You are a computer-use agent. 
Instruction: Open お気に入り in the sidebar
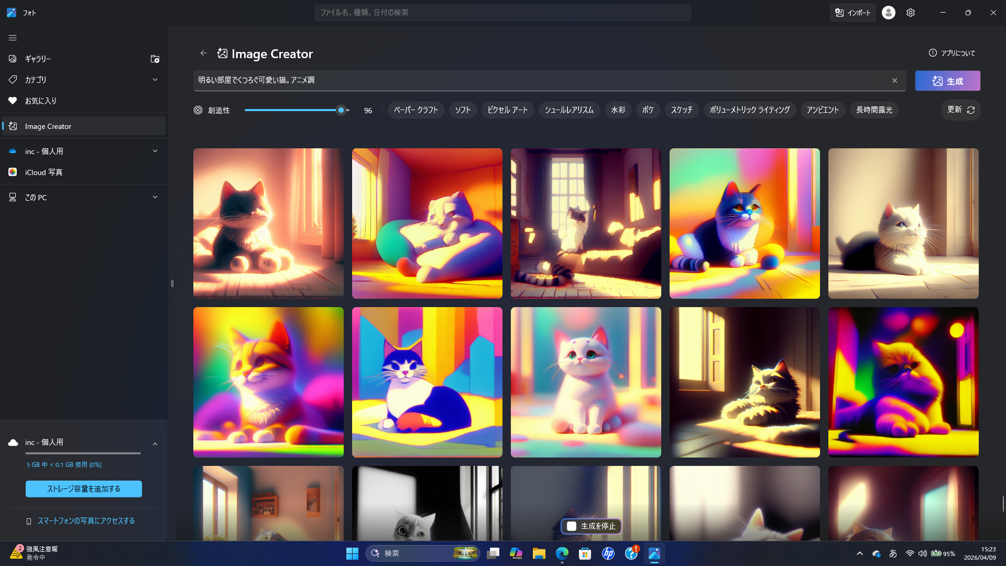coord(41,101)
